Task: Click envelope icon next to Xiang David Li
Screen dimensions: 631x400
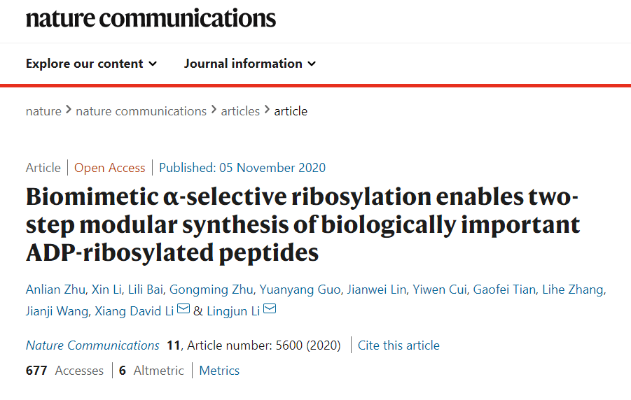Action: tap(183, 309)
